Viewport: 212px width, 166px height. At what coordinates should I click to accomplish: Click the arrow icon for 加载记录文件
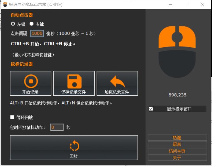pyautogui.click(x=117, y=81)
